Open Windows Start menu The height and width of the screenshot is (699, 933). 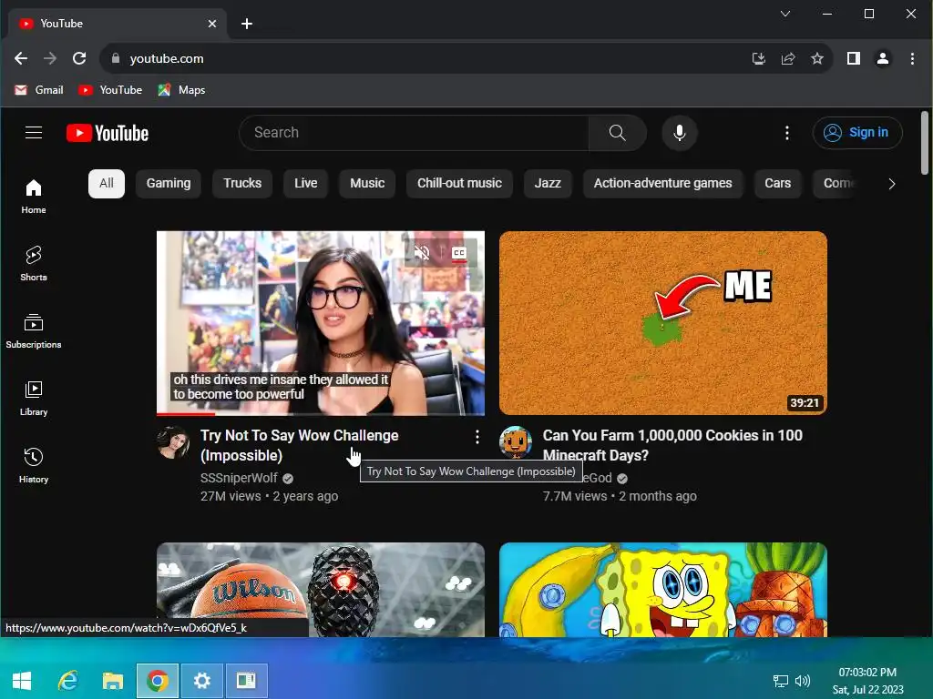[x=22, y=680]
